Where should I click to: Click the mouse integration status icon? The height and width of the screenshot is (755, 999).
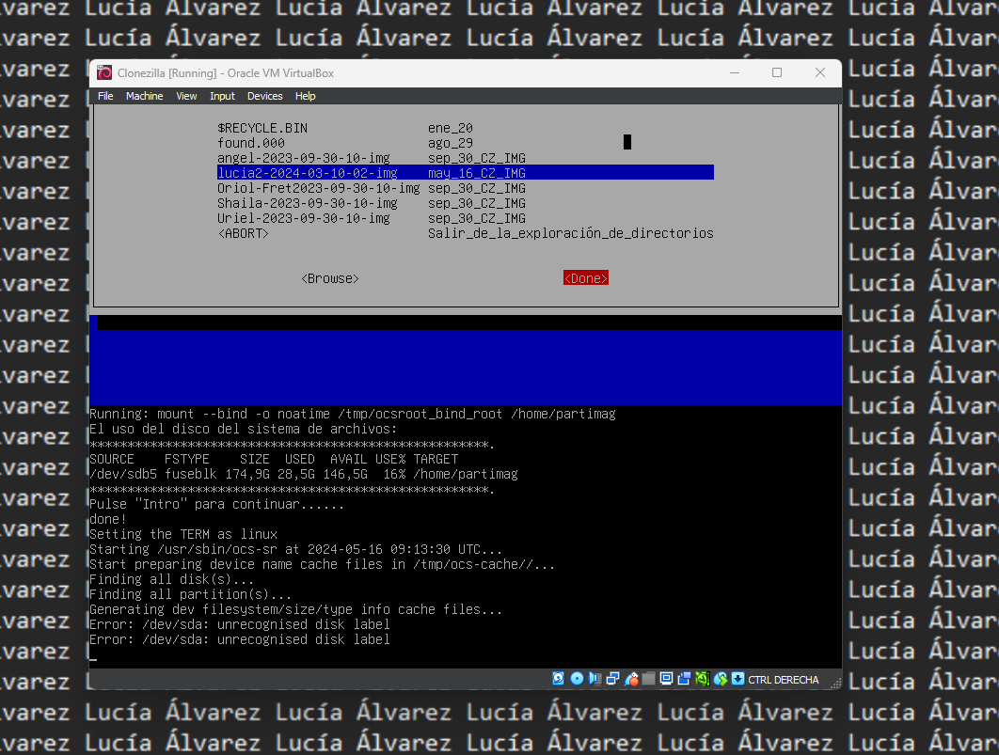pos(720,678)
